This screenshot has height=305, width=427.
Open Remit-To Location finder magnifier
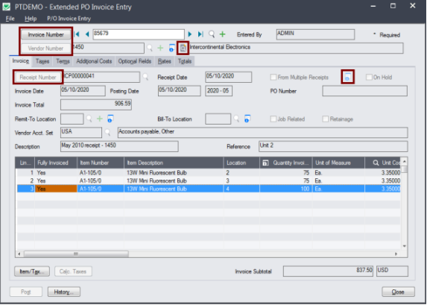[89, 119]
